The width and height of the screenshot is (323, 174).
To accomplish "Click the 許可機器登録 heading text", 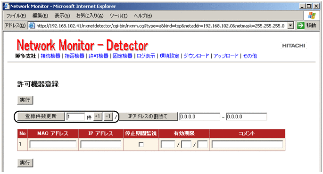I will pos(38,84).
